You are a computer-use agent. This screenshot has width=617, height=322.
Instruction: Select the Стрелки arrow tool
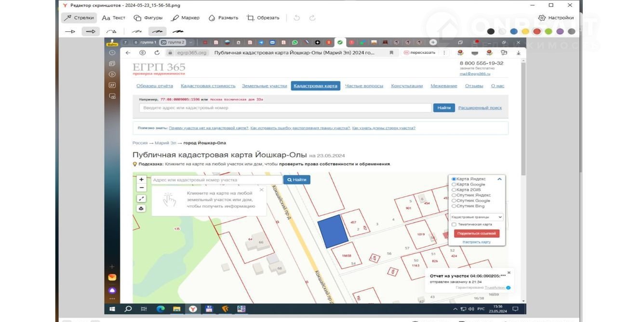coord(80,18)
